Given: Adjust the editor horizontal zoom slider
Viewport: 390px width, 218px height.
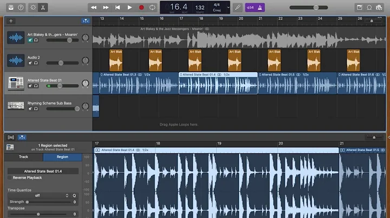Looking at the screenshot, I should pyautogui.click(x=374, y=137).
